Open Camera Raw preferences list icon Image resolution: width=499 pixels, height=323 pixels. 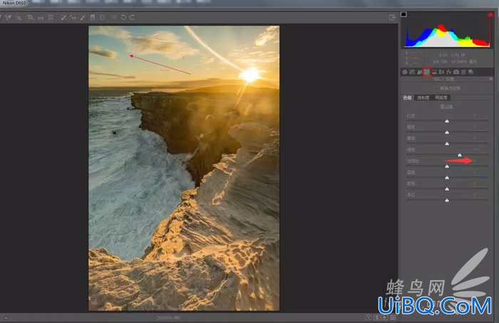tap(113, 18)
